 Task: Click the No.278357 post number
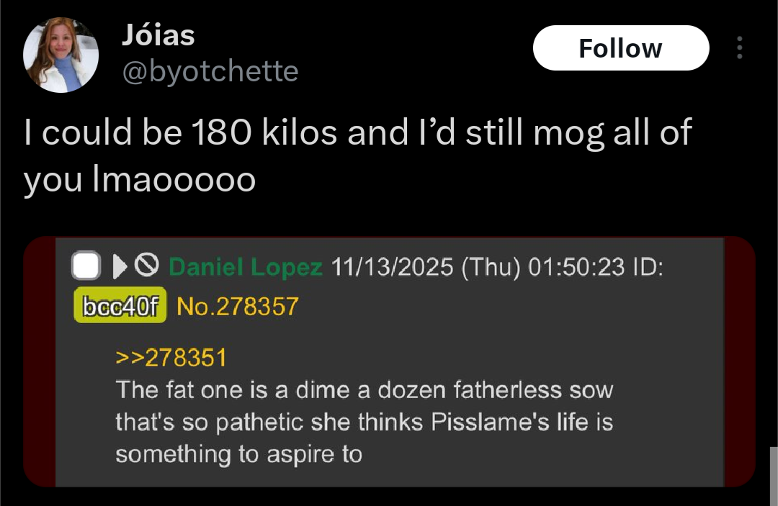click(x=237, y=307)
